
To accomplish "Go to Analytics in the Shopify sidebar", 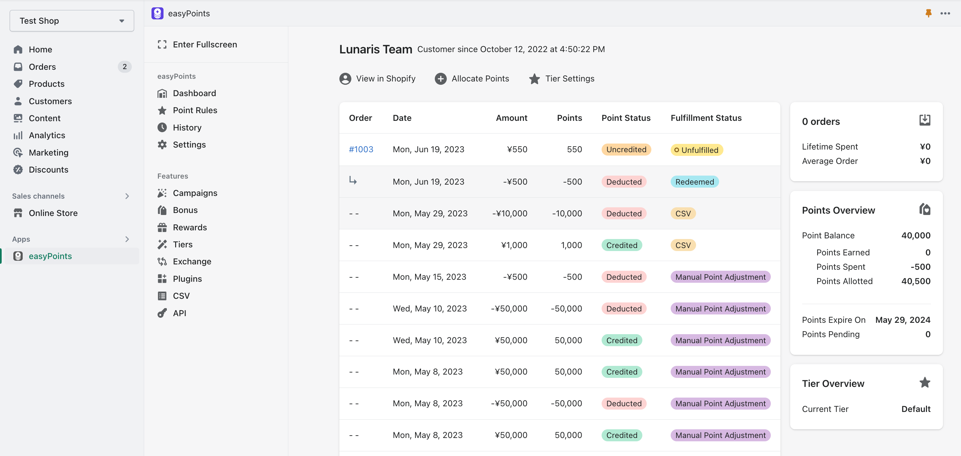I will point(47,135).
